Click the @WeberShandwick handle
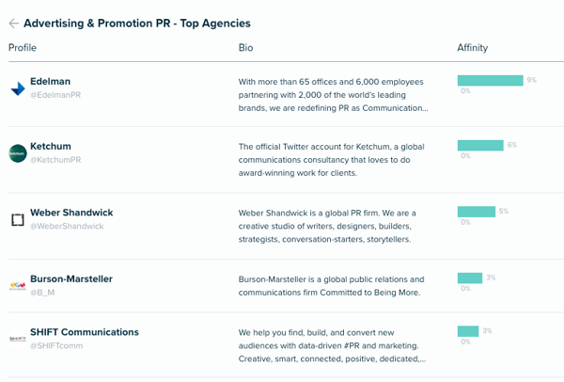The height and width of the screenshot is (382, 564). click(x=67, y=226)
